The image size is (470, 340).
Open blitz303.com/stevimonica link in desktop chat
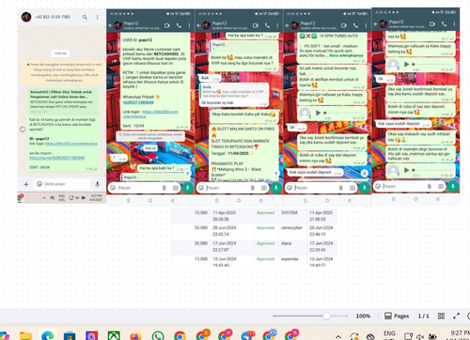(71, 144)
